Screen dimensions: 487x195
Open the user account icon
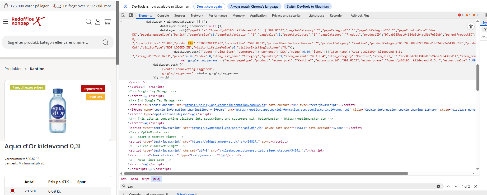click(98, 22)
